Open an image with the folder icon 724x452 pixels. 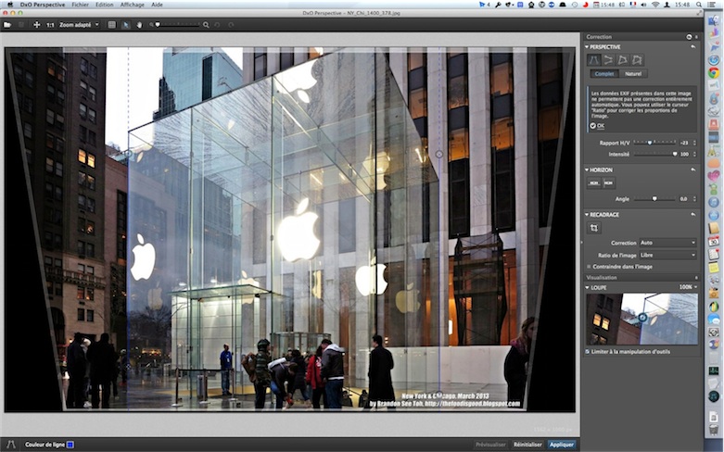[7, 25]
